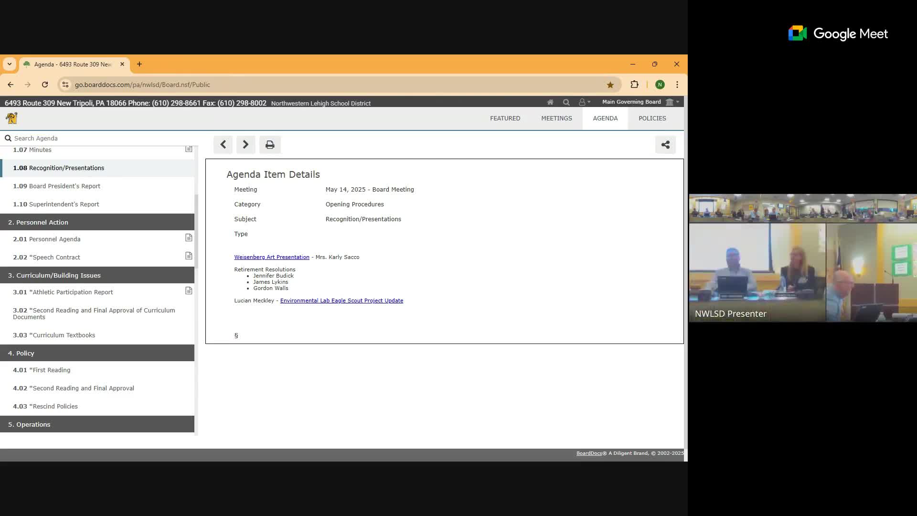Click the Google Meet logo
Image resolution: width=917 pixels, height=516 pixels.
(838, 33)
